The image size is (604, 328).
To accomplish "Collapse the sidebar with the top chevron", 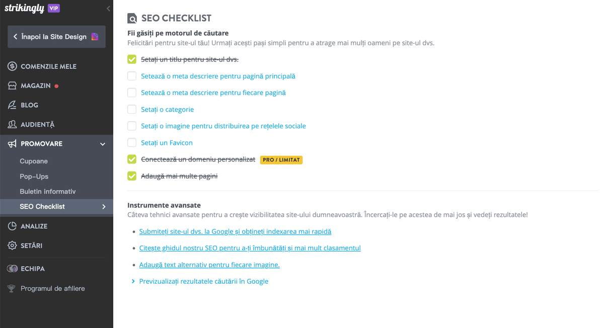I will (x=107, y=8).
